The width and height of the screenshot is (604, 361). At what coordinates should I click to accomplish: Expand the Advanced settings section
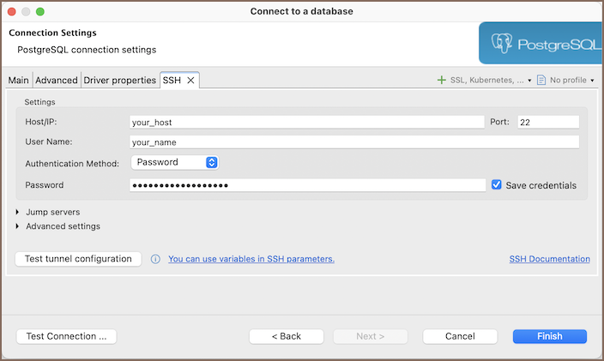tap(18, 226)
